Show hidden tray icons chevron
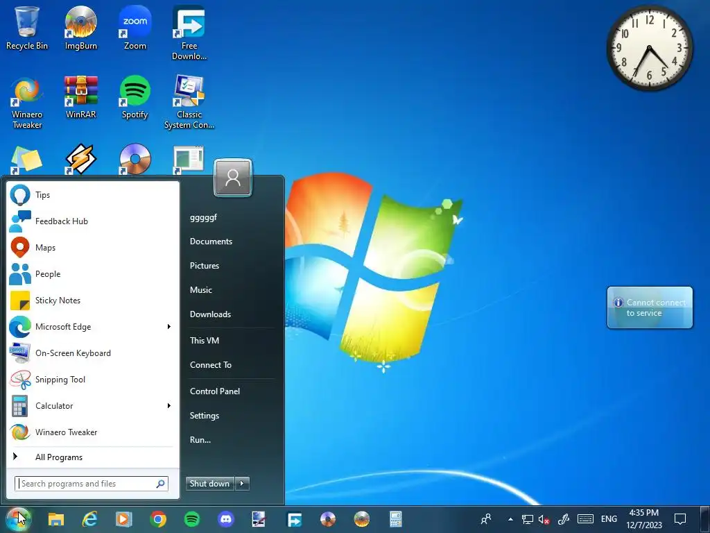710x533 pixels. (x=510, y=519)
